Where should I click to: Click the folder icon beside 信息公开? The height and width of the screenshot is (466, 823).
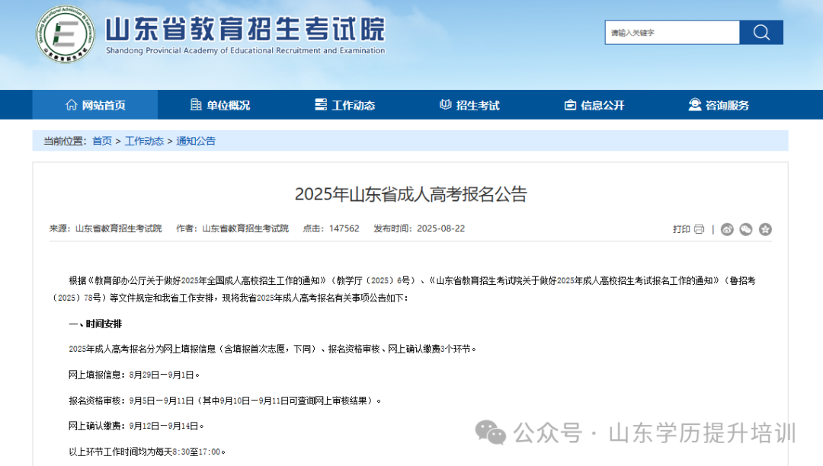click(x=571, y=105)
